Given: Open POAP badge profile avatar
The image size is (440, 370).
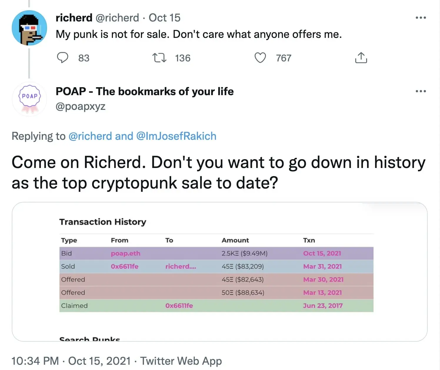Looking at the screenshot, I should [29, 99].
